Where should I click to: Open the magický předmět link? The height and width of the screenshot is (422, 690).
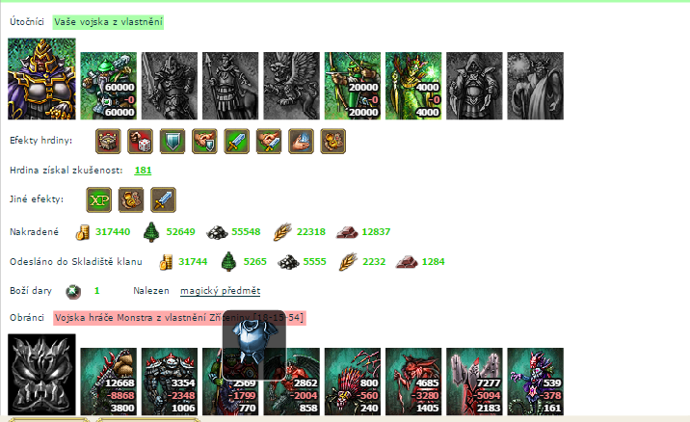pyautogui.click(x=220, y=291)
